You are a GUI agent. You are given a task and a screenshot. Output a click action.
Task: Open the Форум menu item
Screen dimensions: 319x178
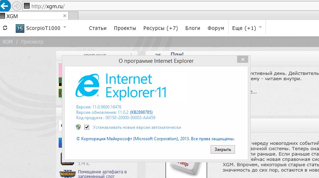click(x=216, y=28)
